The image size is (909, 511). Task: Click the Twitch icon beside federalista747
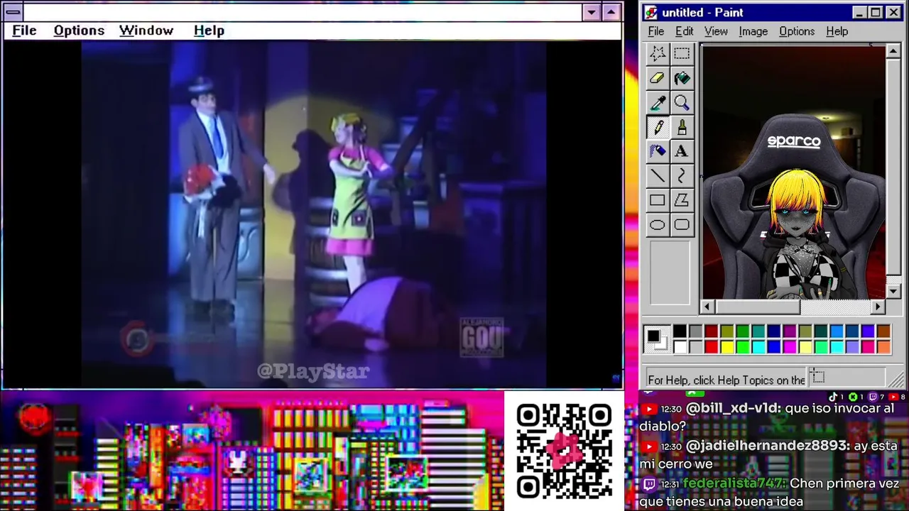649,484
